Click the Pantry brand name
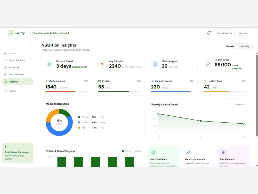Screen dimensions: 258x194 [x=20, y=33]
